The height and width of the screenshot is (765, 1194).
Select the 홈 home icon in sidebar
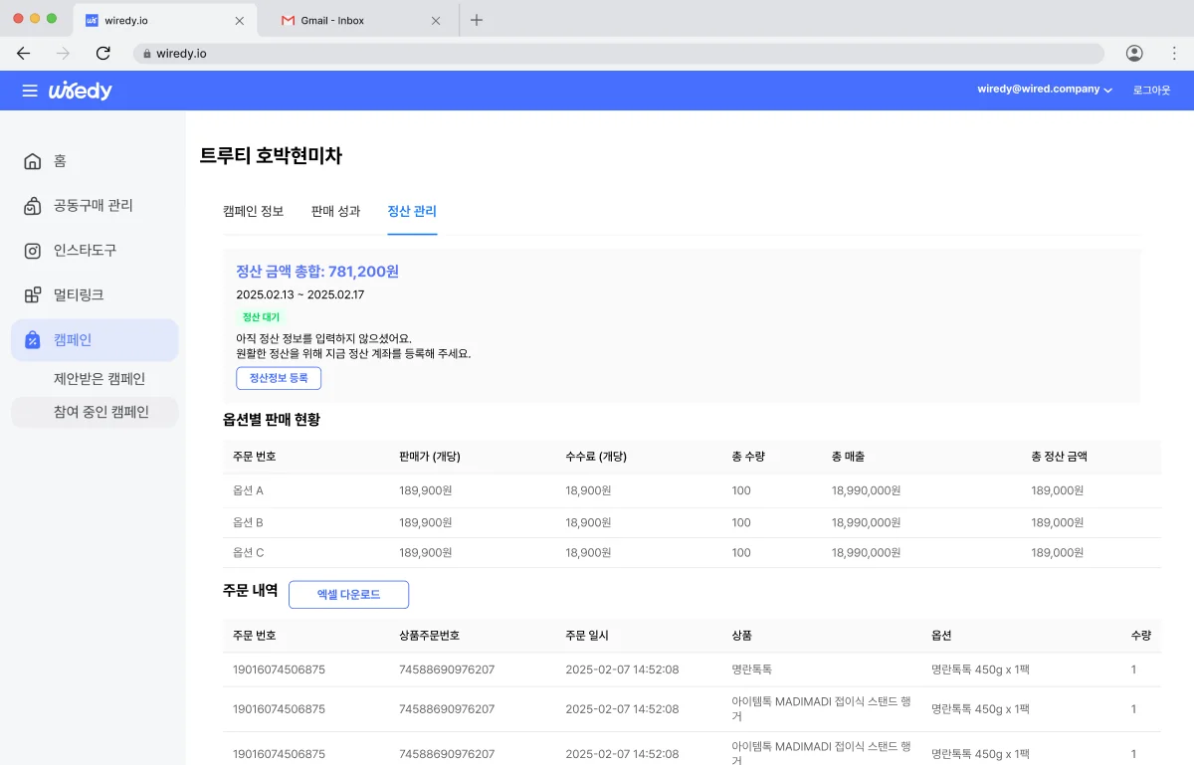tap(31, 160)
